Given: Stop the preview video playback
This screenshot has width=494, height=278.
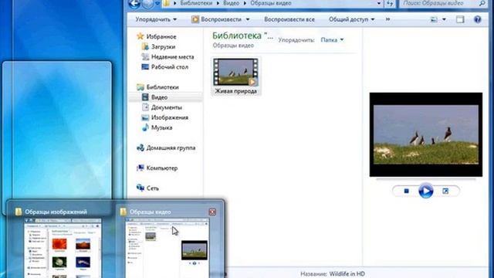Looking at the screenshot, I should [x=407, y=191].
